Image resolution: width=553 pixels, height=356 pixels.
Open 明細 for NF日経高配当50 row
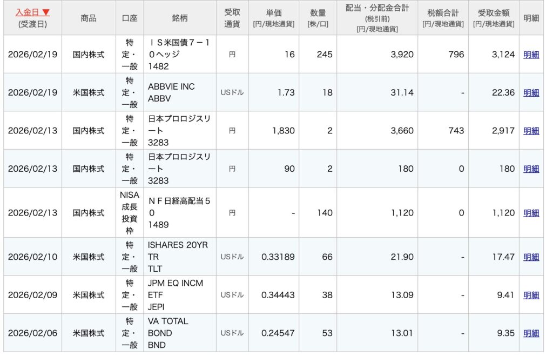[x=531, y=213]
